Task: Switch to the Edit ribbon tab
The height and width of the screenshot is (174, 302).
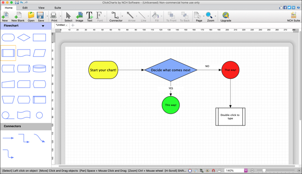Action: [25, 8]
